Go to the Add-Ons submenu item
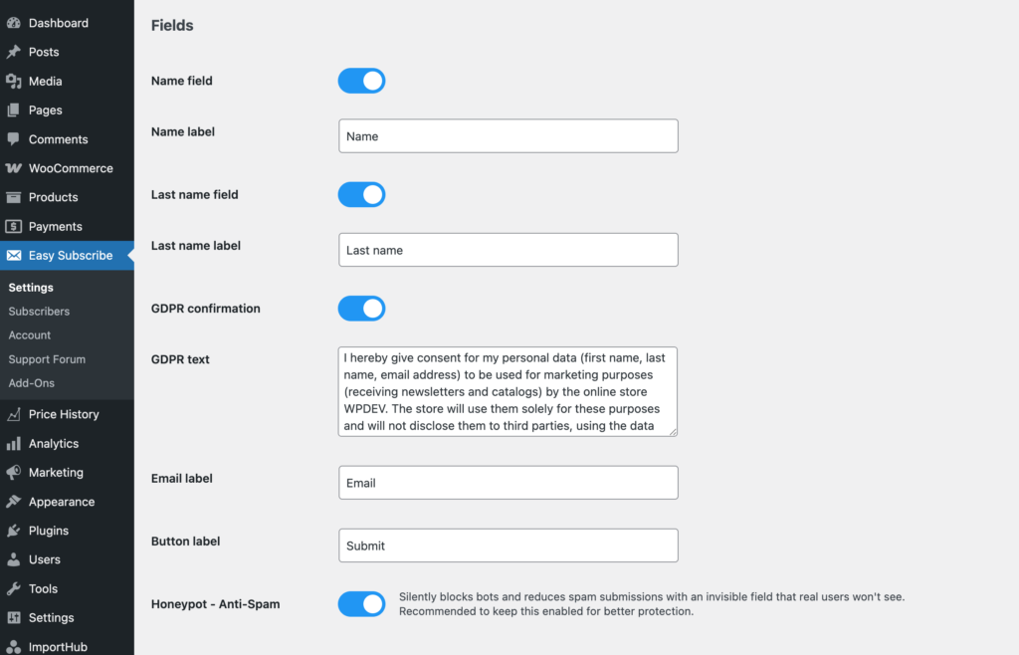 click(31, 383)
